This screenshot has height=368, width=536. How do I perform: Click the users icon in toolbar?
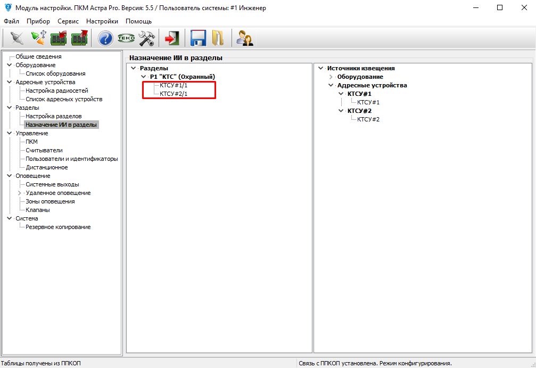(244, 38)
